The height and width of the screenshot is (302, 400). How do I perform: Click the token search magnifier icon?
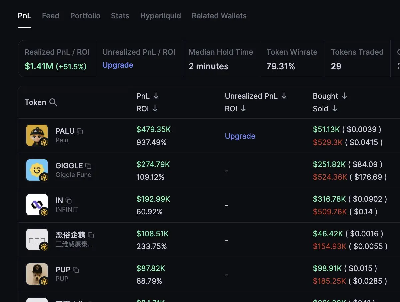[53, 102]
